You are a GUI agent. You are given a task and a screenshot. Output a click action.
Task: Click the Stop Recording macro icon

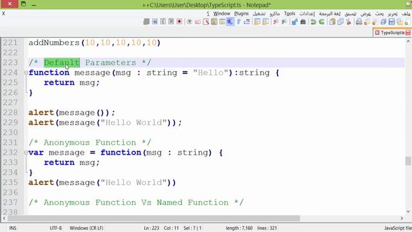tap(171, 22)
